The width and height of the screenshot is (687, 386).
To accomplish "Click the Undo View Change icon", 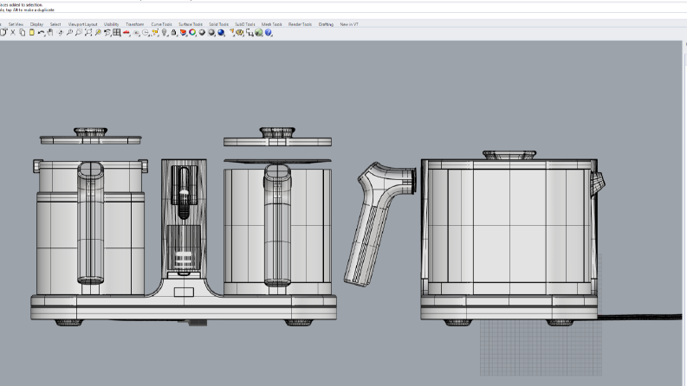I will [x=107, y=32].
